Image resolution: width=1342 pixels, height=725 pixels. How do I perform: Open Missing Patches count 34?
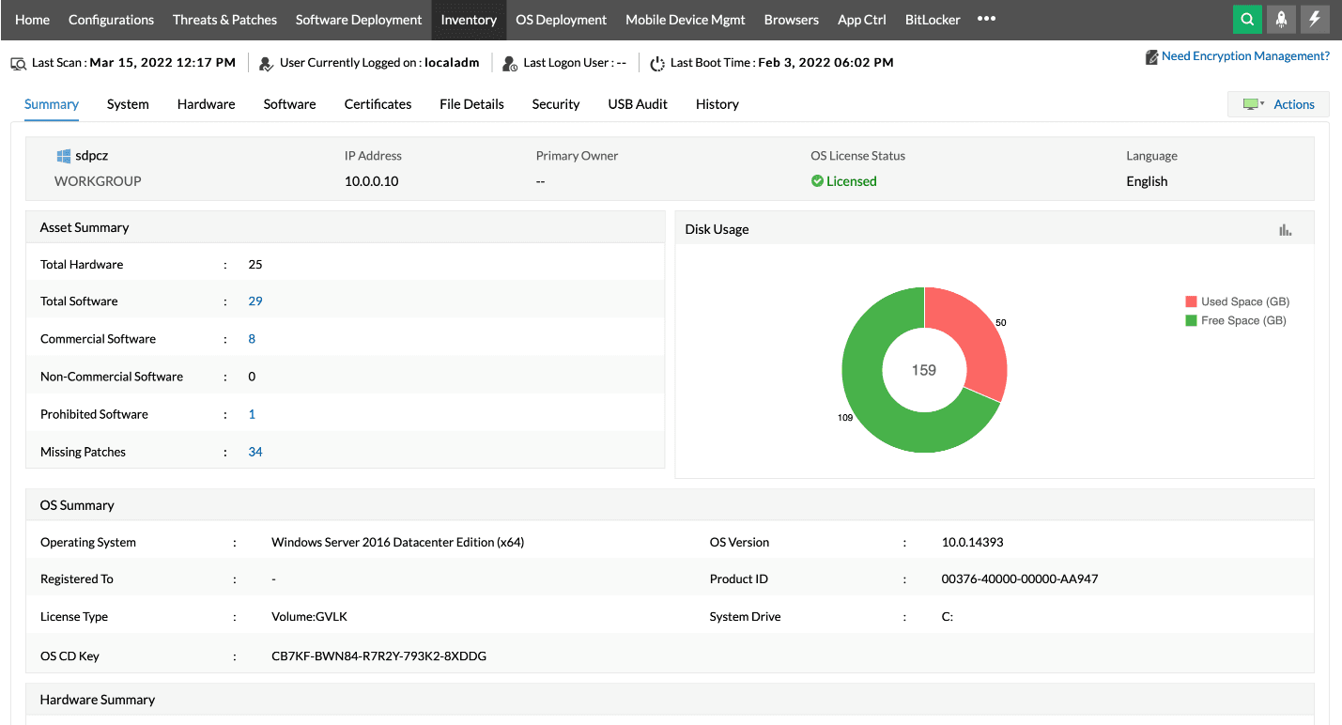click(x=255, y=452)
